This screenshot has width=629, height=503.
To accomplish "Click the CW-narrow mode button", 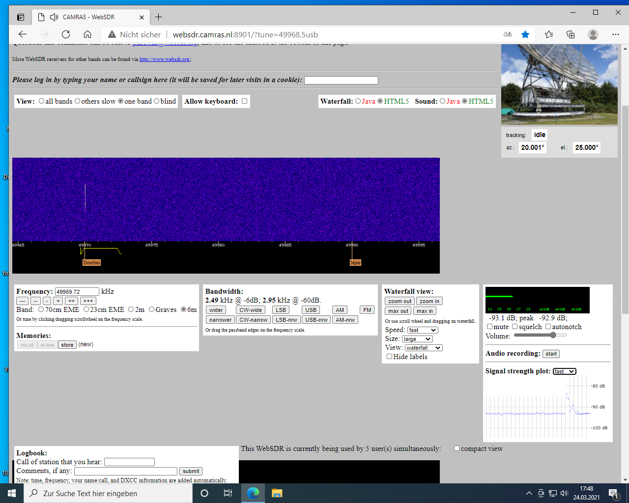I will tap(254, 320).
